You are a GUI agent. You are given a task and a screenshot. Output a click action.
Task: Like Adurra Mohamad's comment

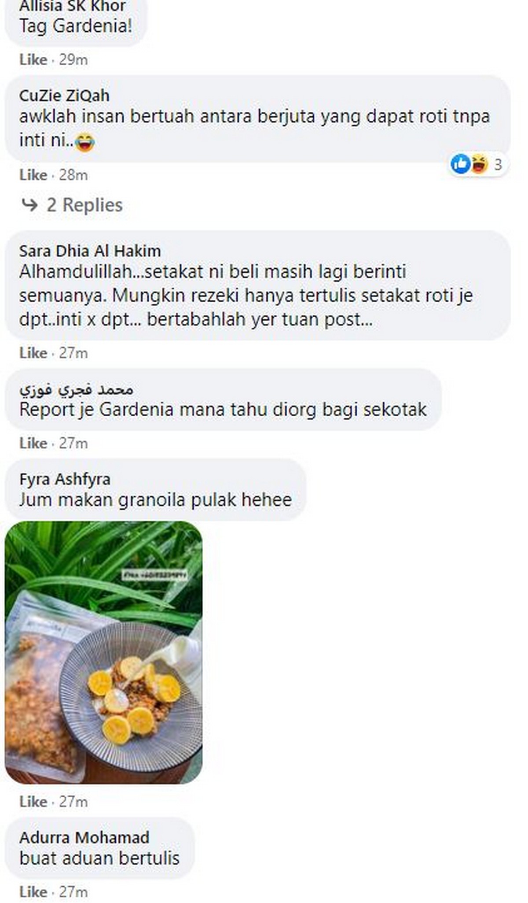pos(33,892)
